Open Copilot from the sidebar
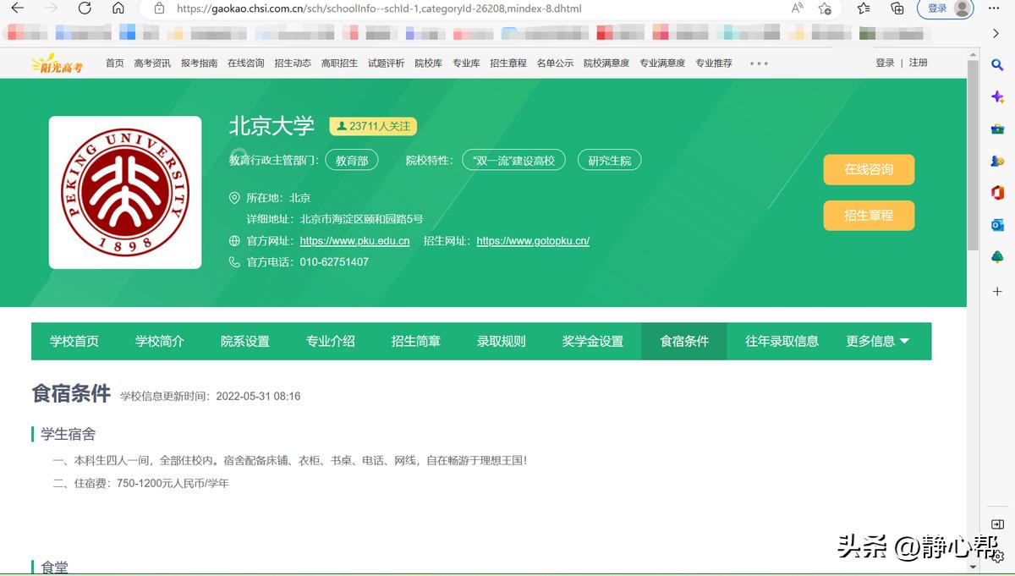The image size is (1015, 576). click(x=996, y=95)
